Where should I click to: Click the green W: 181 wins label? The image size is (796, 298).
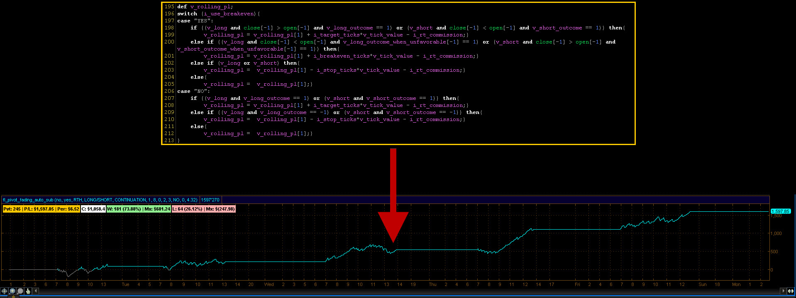(x=138, y=209)
